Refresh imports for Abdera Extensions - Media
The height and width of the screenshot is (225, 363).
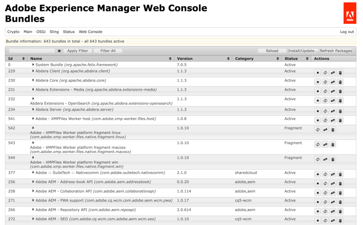pos(325,91)
